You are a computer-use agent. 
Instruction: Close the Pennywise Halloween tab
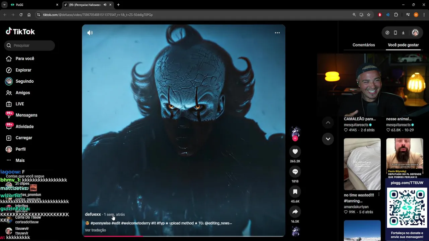(x=110, y=5)
